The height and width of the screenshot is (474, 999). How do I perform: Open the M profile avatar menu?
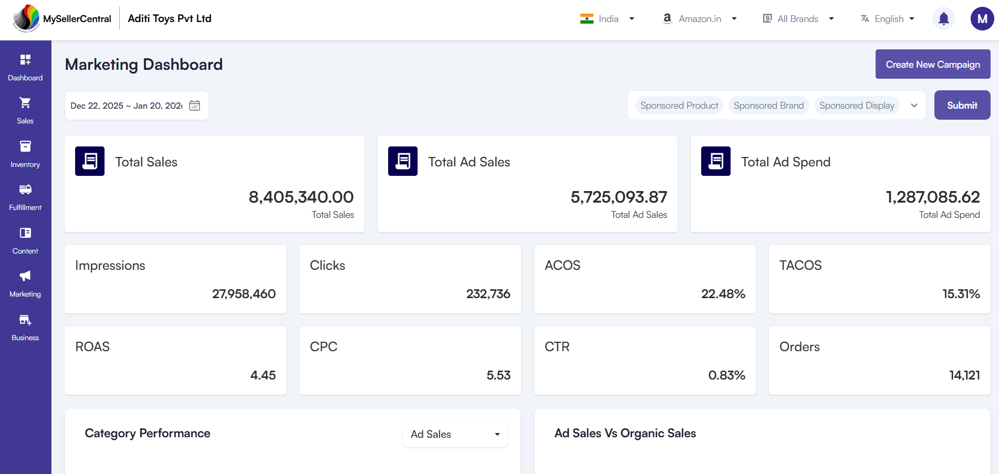[x=983, y=18]
